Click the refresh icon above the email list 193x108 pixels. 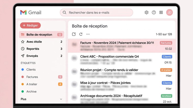pyautogui.click(x=81, y=34)
